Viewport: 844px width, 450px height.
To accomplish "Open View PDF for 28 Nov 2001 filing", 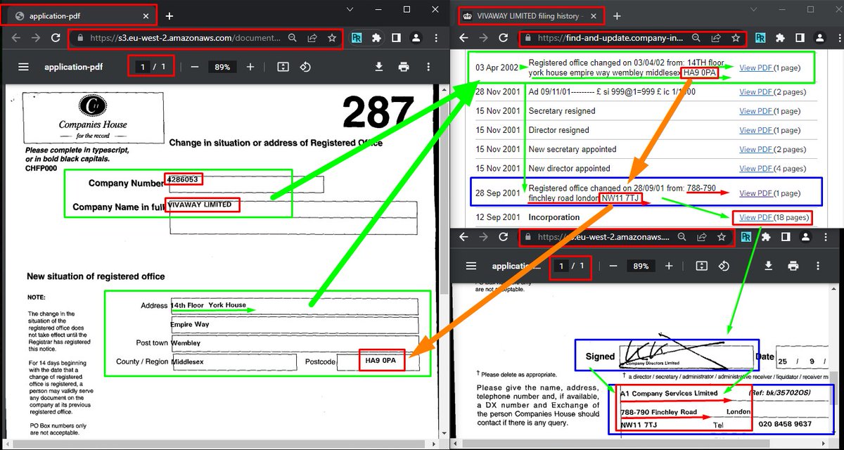I will 756,92.
